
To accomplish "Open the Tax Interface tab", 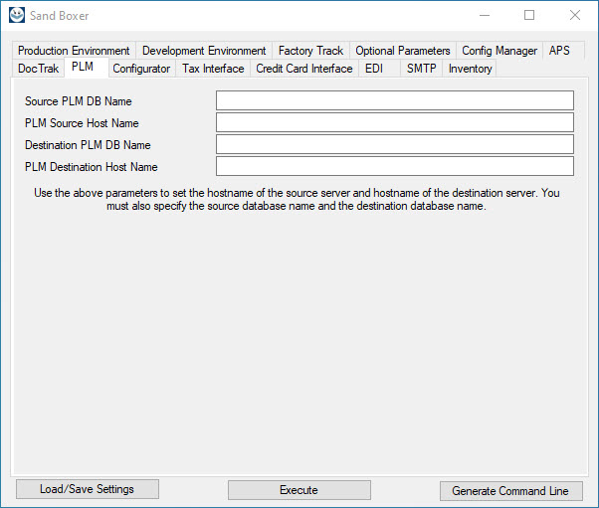I will (213, 69).
